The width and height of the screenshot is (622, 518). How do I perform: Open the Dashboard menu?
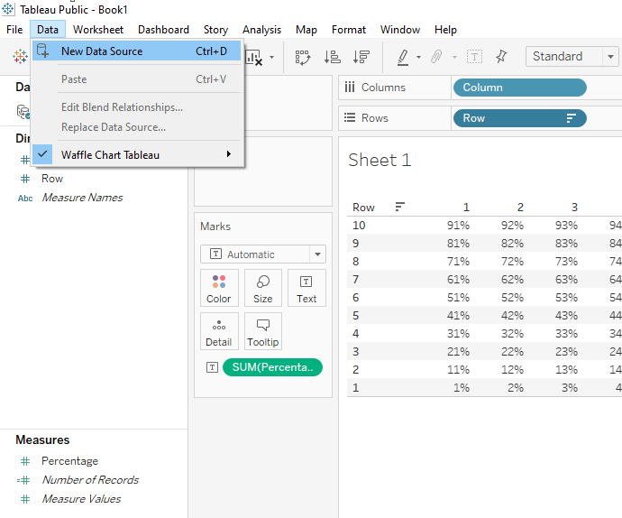(163, 30)
